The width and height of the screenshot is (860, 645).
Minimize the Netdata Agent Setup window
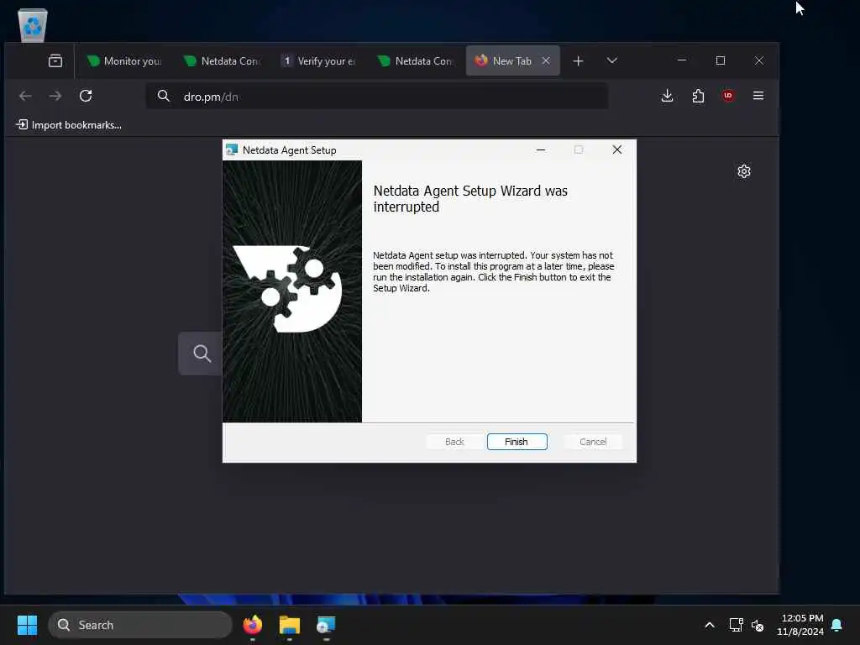541,149
